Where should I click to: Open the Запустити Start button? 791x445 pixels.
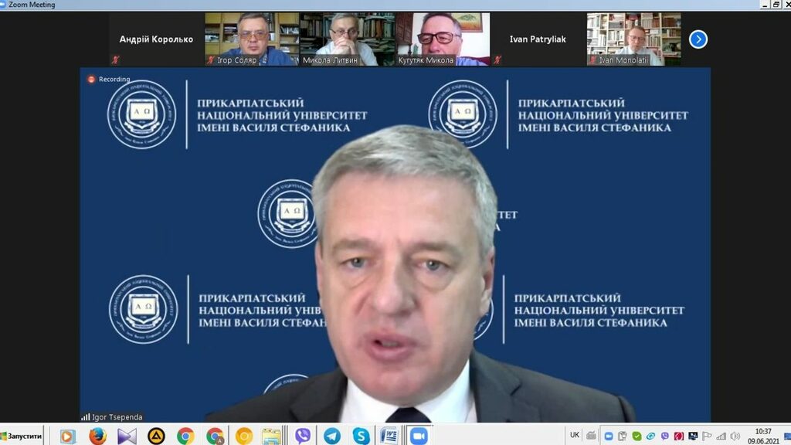pos(22,436)
